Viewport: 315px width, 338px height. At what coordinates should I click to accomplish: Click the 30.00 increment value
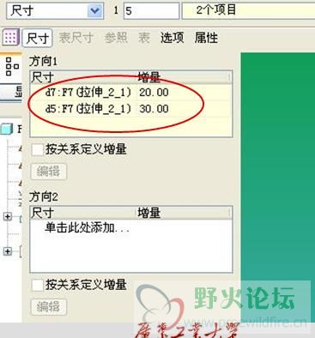(154, 109)
